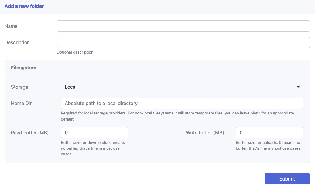
Task: Click the Name field label
Action: (x=11, y=26)
